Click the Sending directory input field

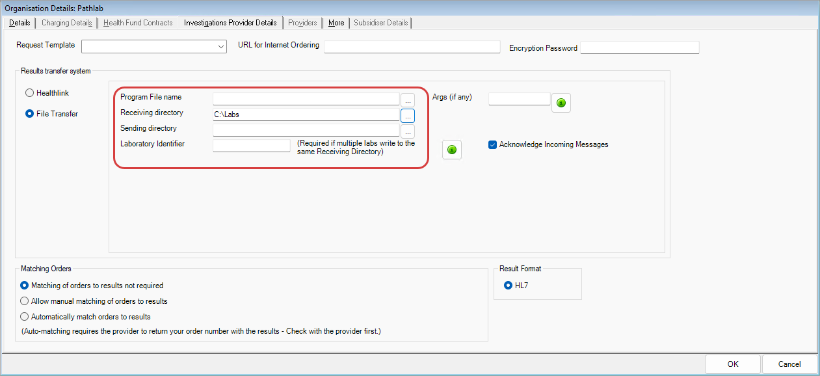click(306, 130)
